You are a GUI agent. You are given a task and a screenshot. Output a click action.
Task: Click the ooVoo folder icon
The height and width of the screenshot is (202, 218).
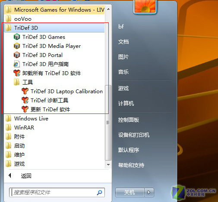[x=8, y=19]
